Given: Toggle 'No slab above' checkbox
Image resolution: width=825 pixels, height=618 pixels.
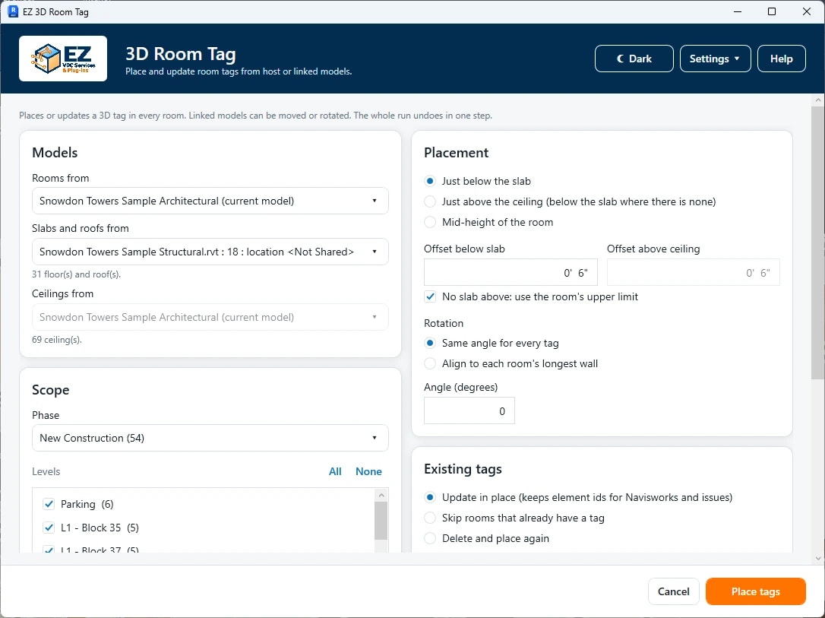Looking at the screenshot, I should click(x=431, y=296).
